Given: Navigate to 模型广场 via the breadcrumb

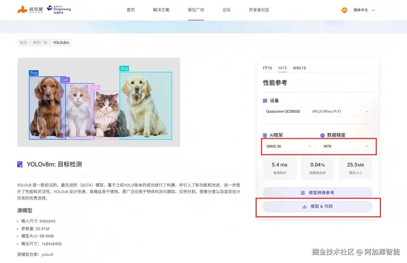Looking at the screenshot, I should click(40, 42).
